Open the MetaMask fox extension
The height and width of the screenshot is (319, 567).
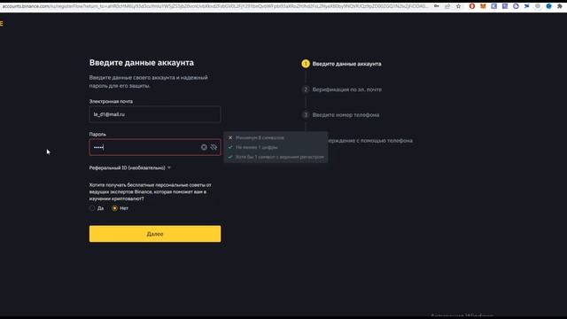point(483,6)
